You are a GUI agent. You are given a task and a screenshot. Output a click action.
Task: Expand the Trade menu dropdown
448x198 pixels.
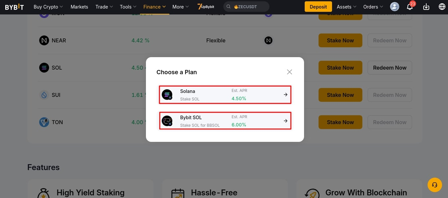[x=104, y=7]
